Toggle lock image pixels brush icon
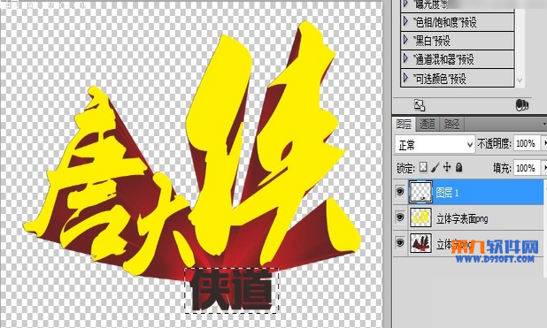547x328 pixels. (x=435, y=167)
